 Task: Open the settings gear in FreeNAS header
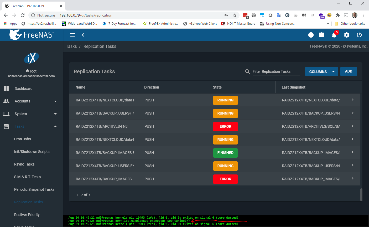pyautogui.click(x=347, y=35)
